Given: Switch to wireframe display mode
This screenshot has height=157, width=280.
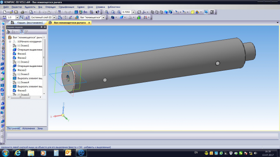Looking at the screenshot, I should (152, 12).
